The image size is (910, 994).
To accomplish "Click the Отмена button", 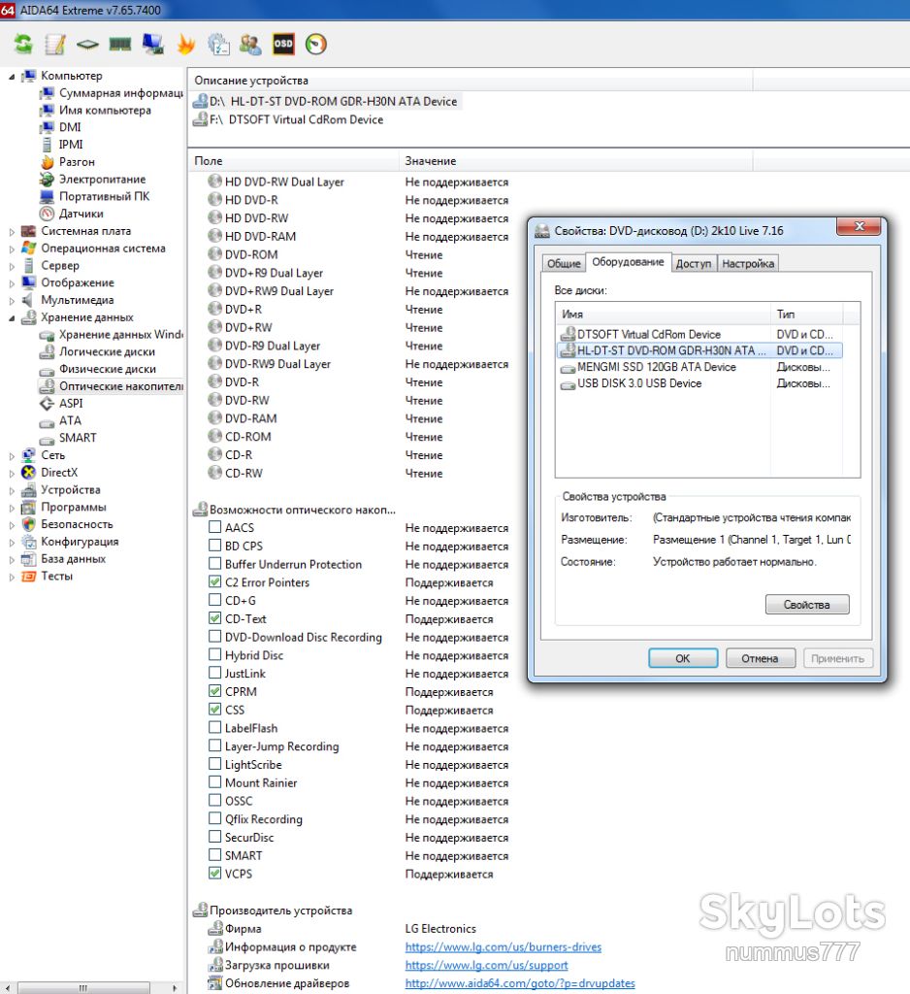I will 760,658.
